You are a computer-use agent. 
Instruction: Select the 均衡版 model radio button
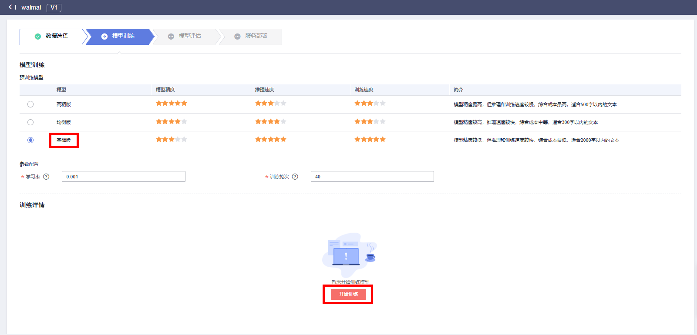(30, 122)
